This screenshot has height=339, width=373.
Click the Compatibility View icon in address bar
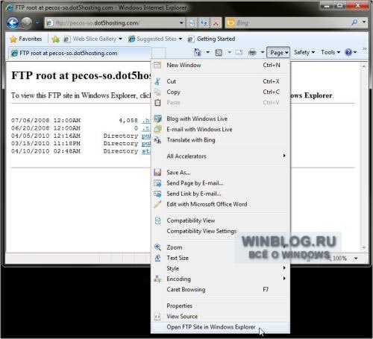click(192, 23)
